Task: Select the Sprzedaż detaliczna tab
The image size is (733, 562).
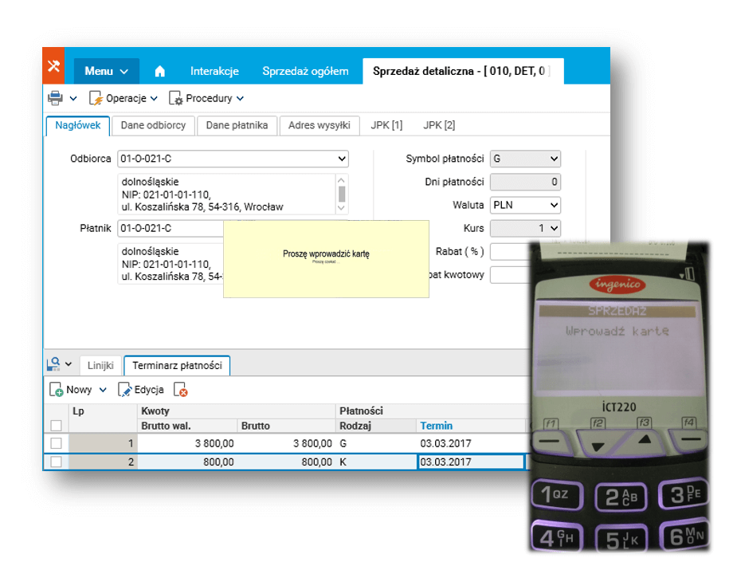Action: [463, 71]
